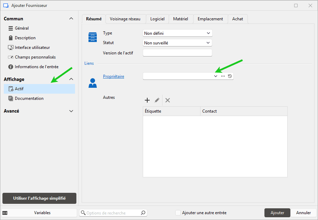
Task: Switch to the Voisinage réseau tab
Action: click(125, 19)
